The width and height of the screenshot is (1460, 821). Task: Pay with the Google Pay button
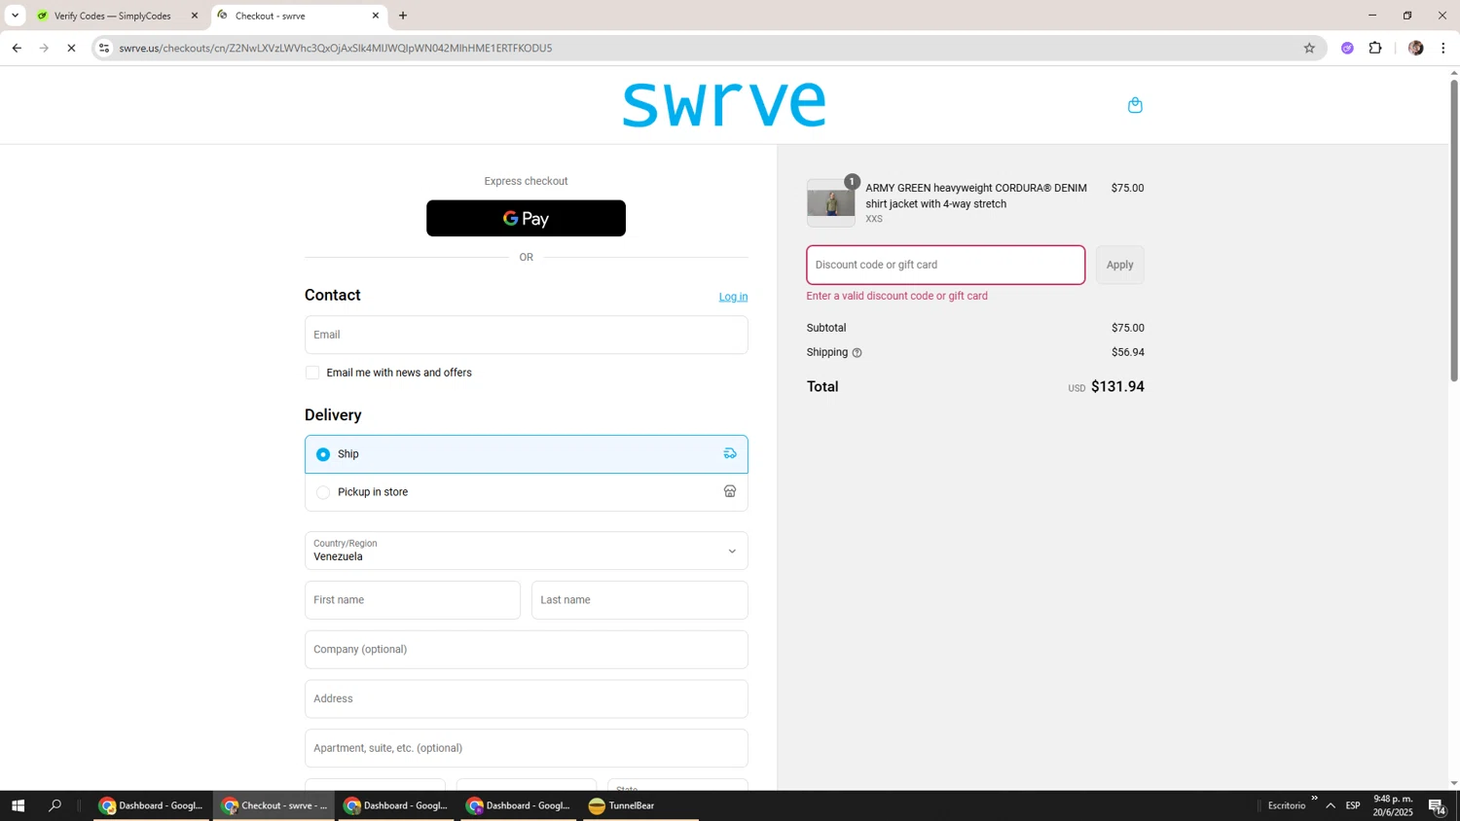click(526, 218)
